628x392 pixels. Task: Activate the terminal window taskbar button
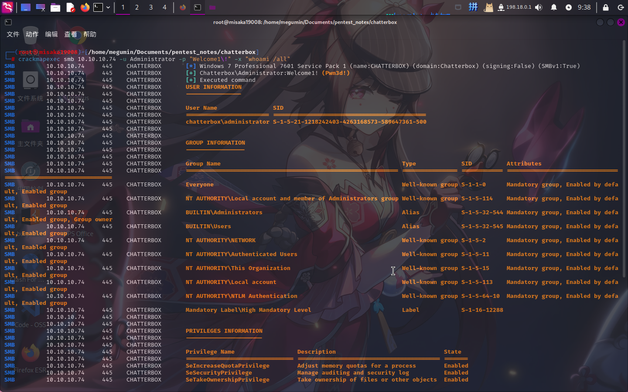pyautogui.click(x=198, y=7)
